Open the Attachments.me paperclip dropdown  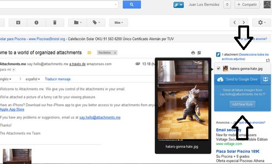179,5
